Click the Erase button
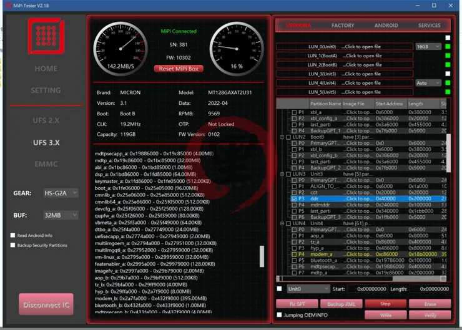Viewport: 462px width, 330px height. coord(430,304)
